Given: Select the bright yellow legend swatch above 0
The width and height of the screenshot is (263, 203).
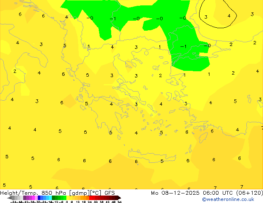Looking at the screenshot, I should pyautogui.click(x=68, y=198).
